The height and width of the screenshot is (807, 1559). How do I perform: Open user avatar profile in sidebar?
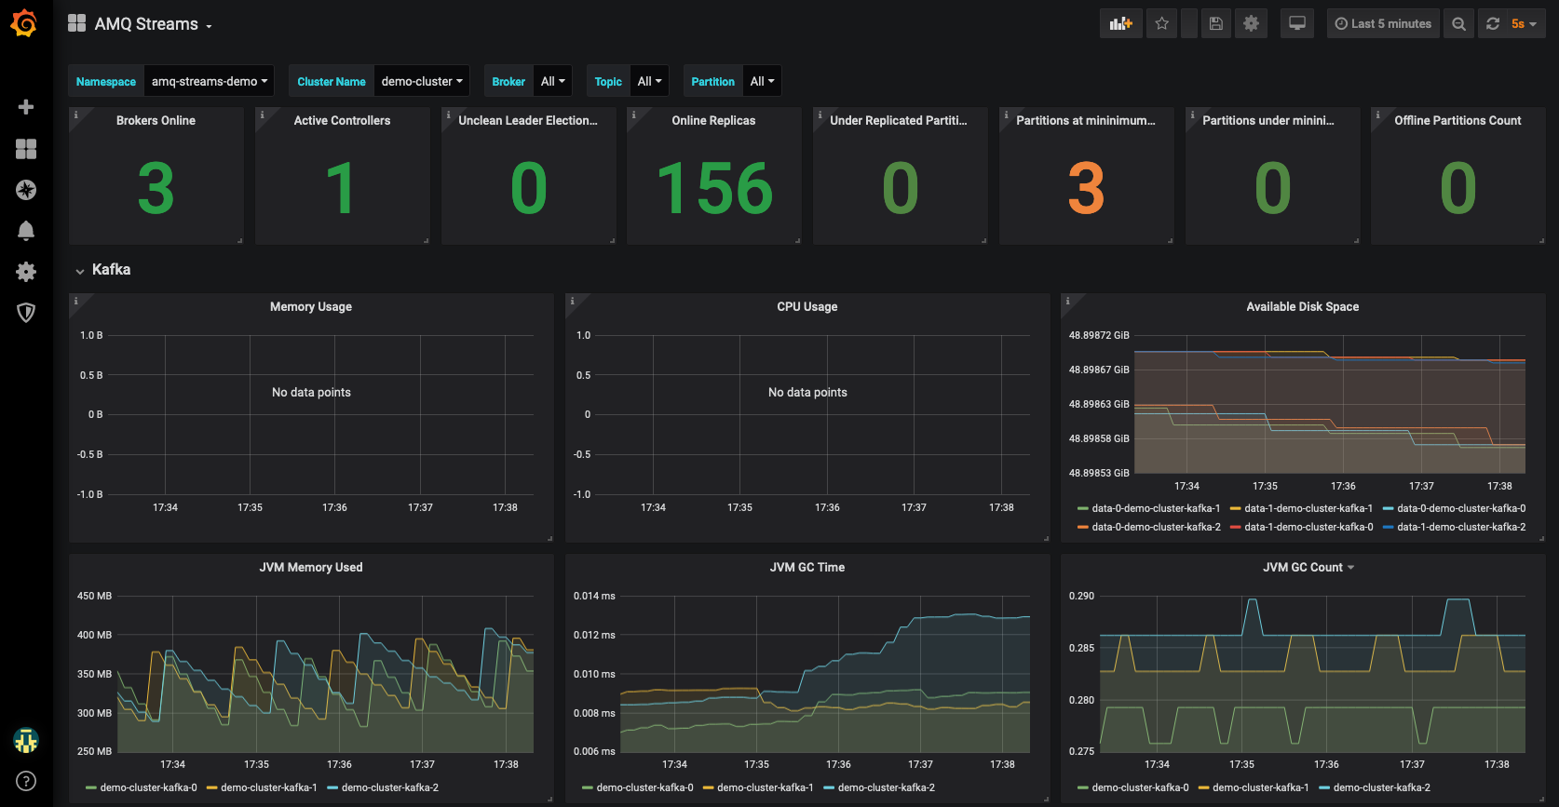(26, 741)
